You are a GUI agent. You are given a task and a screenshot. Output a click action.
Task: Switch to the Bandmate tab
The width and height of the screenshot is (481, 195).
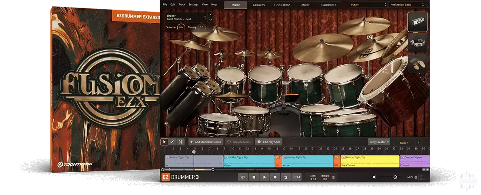pos(329,5)
